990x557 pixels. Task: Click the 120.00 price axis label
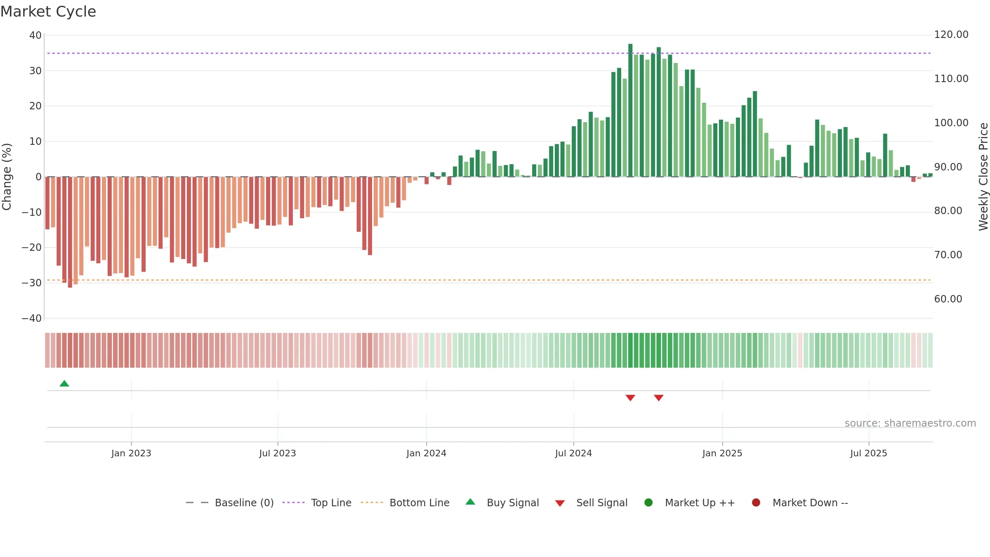pyautogui.click(x=951, y=35)
